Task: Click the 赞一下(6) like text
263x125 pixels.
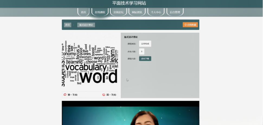Action: [x=72, y=95]
